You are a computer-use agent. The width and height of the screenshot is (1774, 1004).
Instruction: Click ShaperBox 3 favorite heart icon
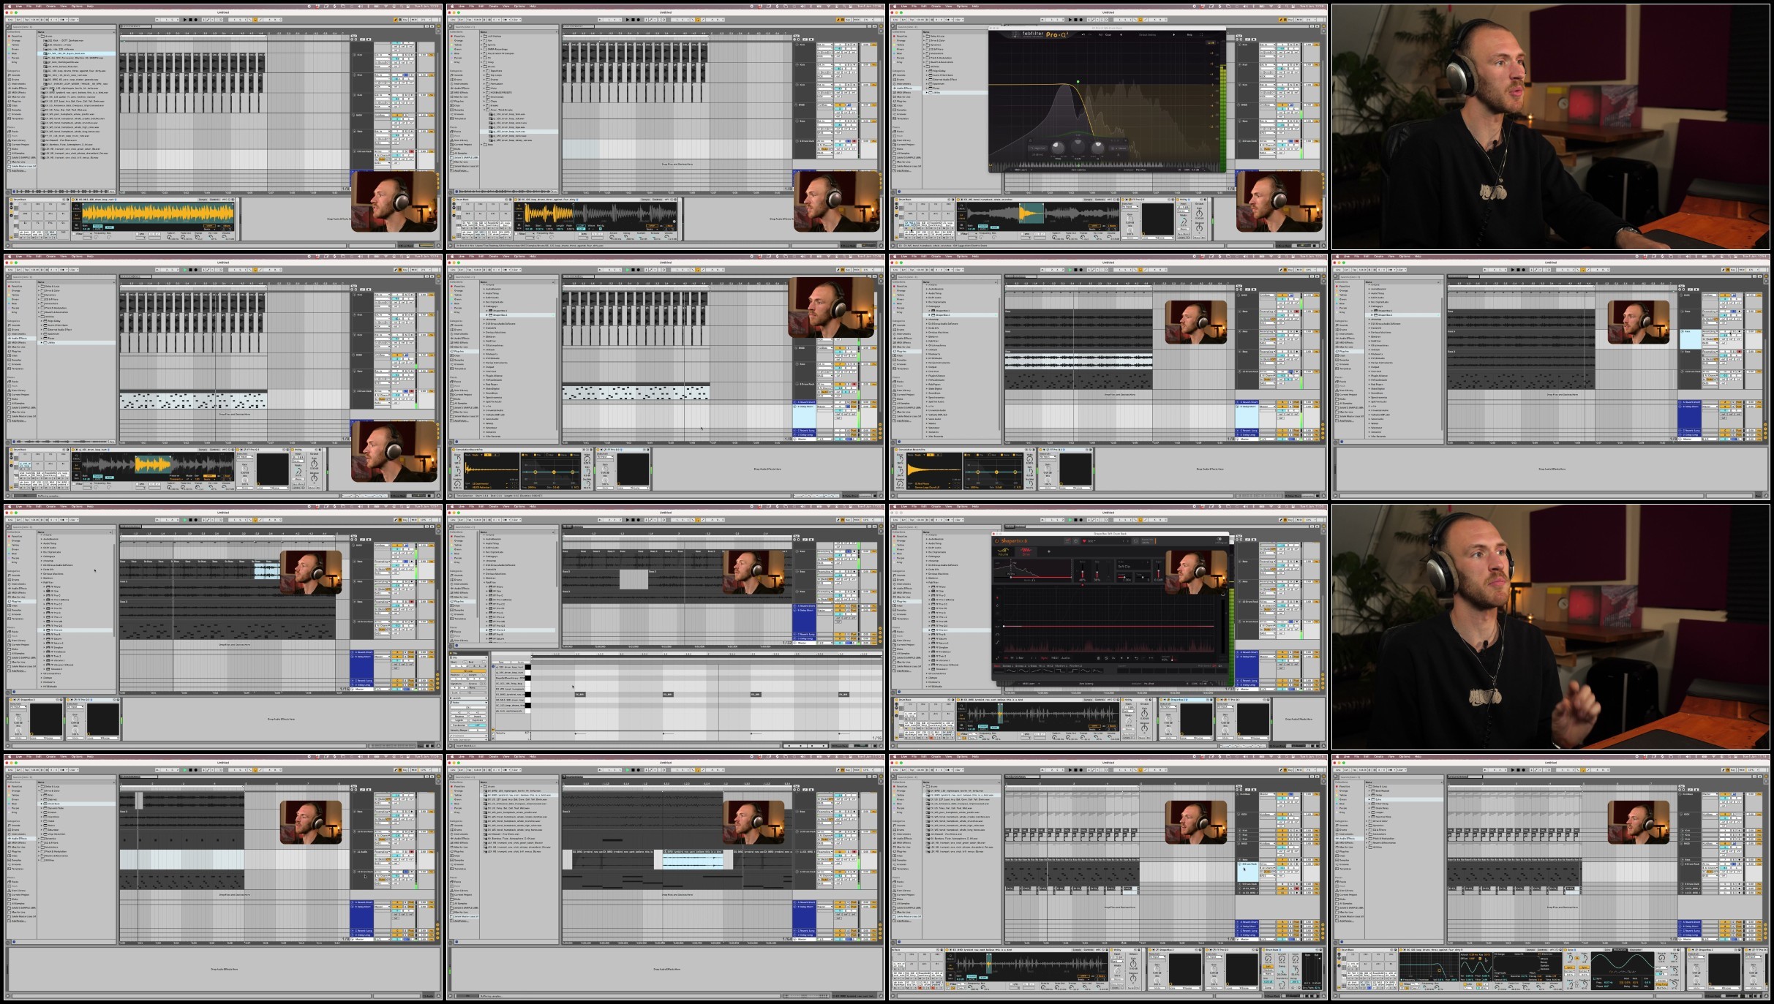click(1084, 541)
